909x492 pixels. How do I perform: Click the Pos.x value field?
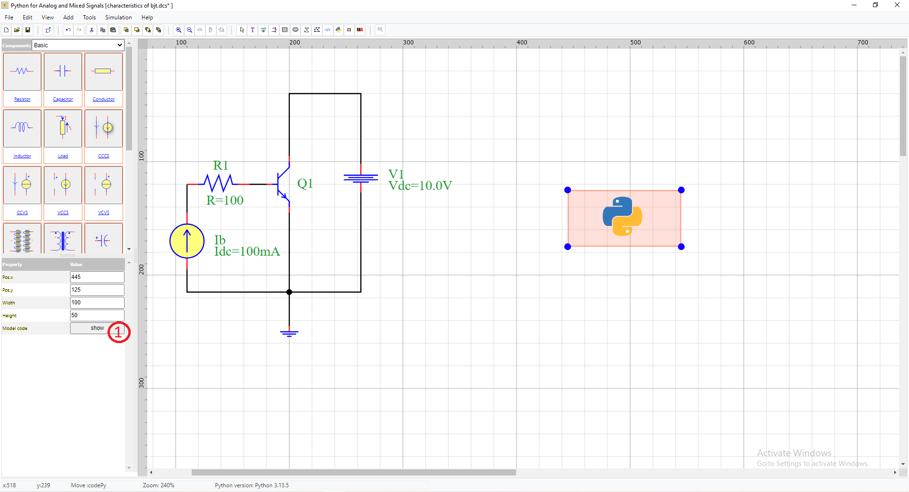[x=97, y=277]
